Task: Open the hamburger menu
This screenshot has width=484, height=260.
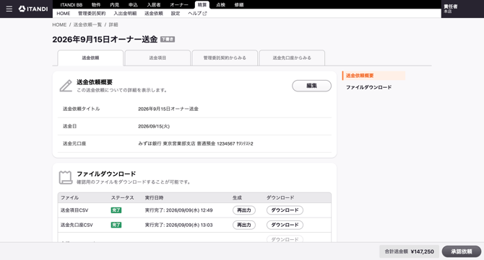Action: (x=9, y=9)
